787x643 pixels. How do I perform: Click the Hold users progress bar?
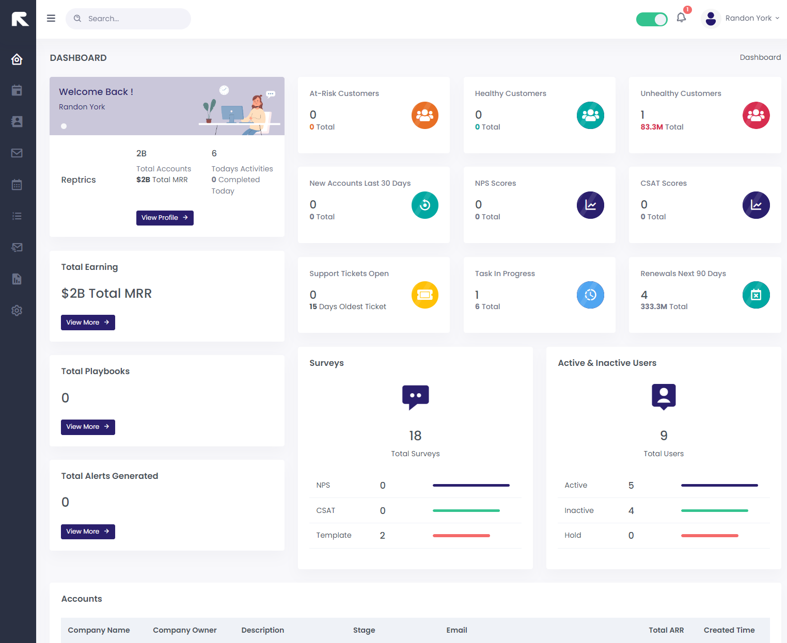710,536
